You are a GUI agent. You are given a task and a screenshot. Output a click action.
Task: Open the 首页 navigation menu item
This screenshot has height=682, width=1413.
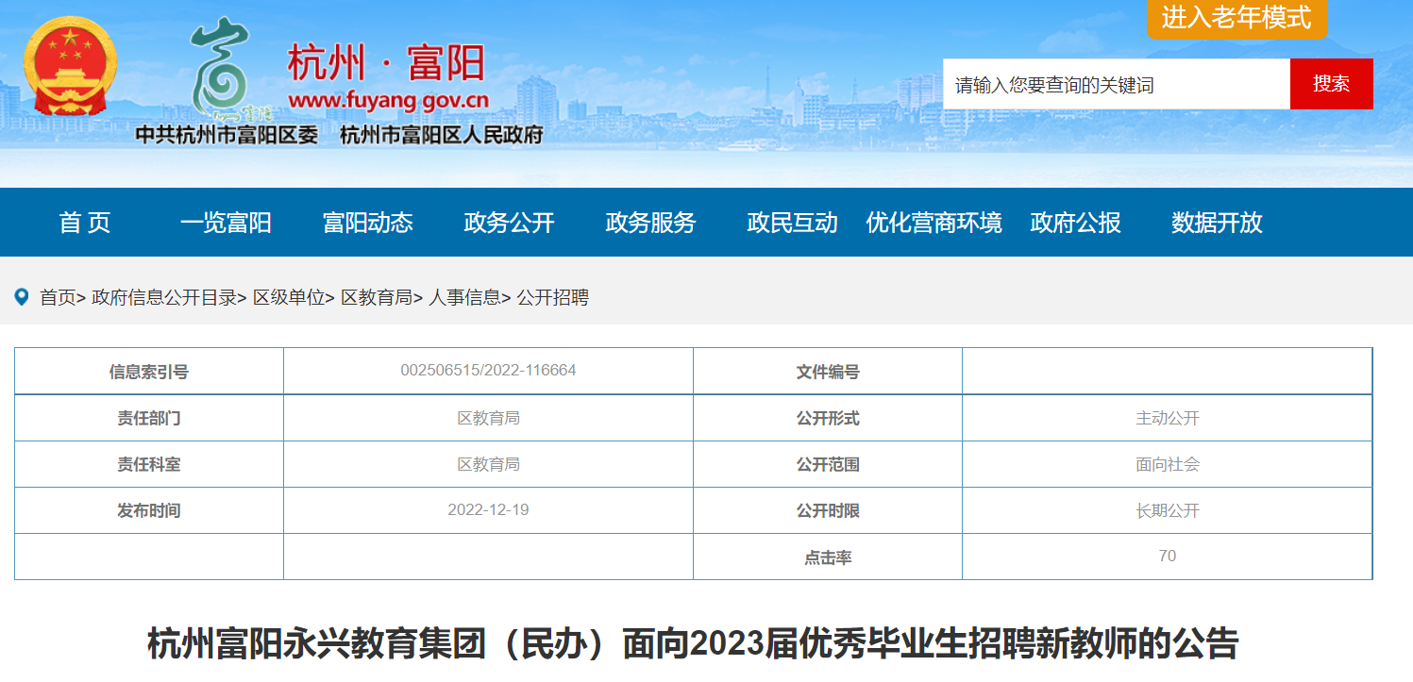tap(85, 223)
